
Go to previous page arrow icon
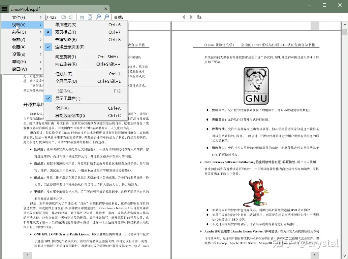[63, 17]
